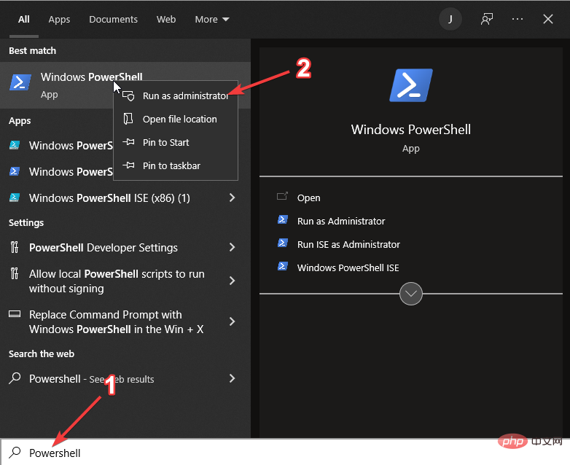Viewport: 570px width, 465px height.
Task: Click the magnifier icon in search box
Action: [x=15, y=453]
